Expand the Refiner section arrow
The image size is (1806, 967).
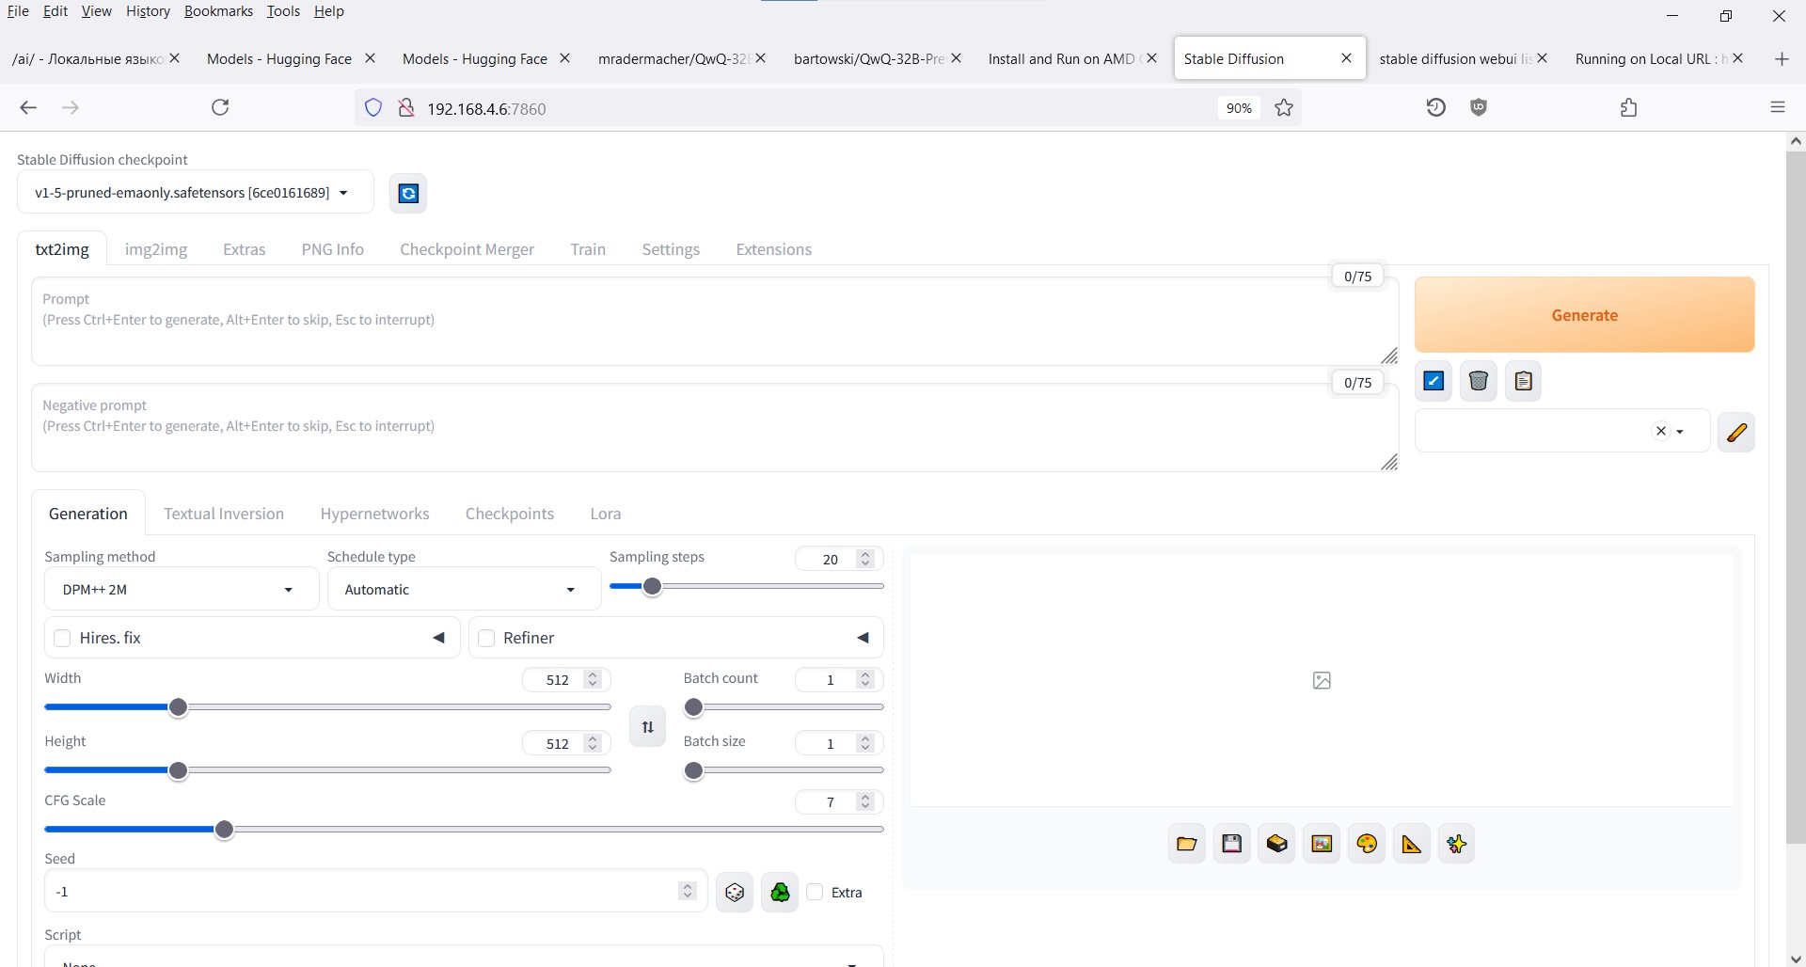point(863,638)
